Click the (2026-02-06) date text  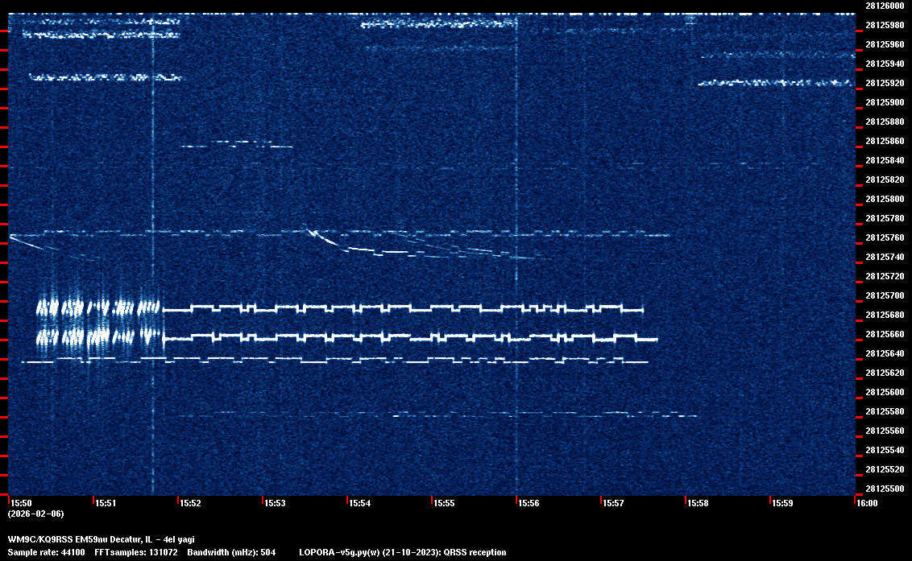tap(35, 514)
